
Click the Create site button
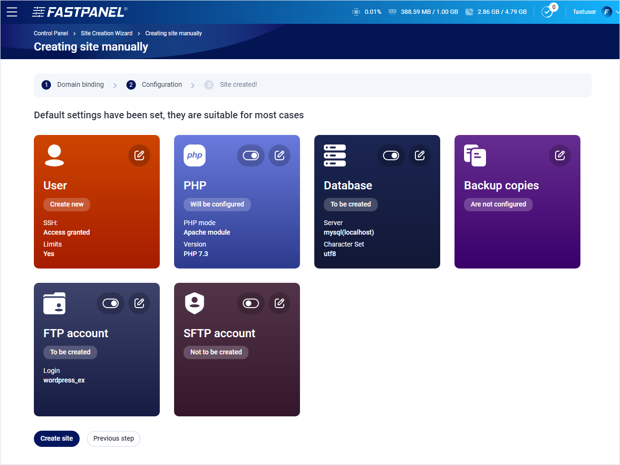57,439
